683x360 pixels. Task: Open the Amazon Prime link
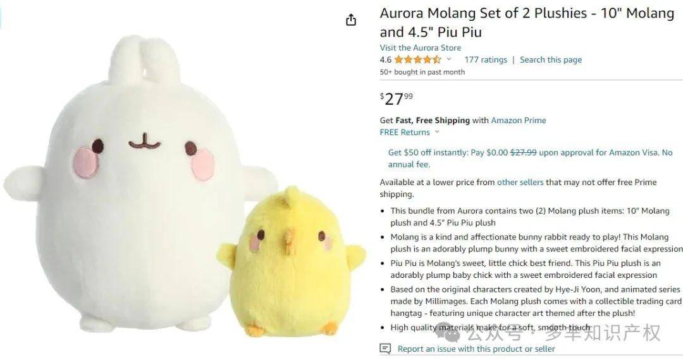[519, 121]
